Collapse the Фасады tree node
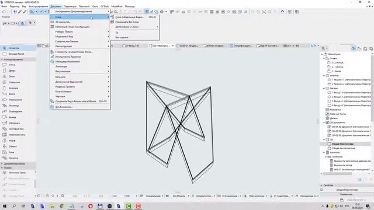374x210 pixels. (324, 88)
